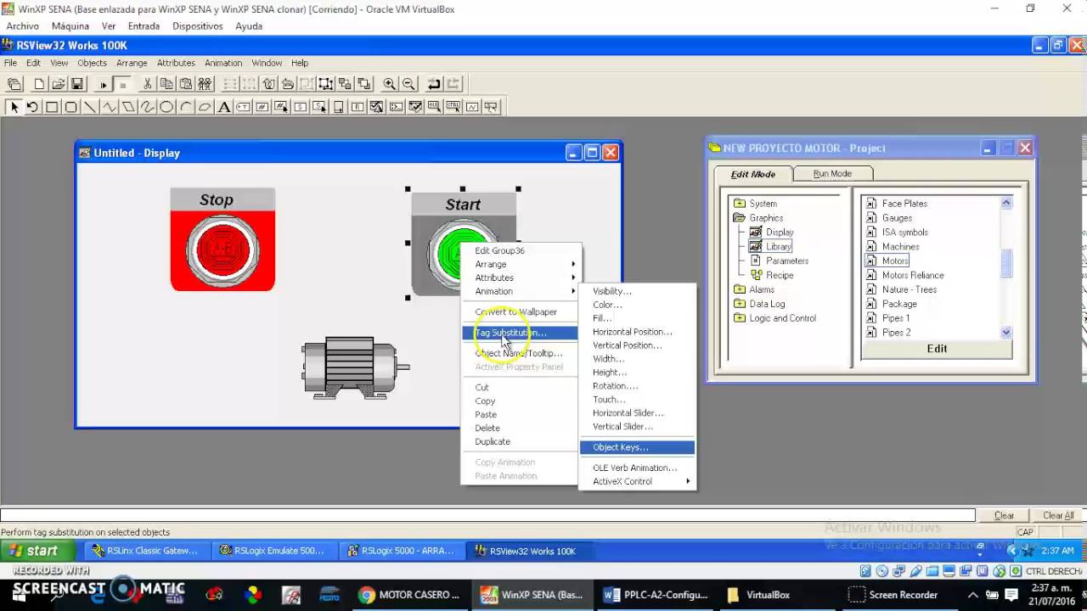Viewport: 1087px width, 611px height.
Task: Select the Rounded Rectangle tool
Action: [71, 107]
